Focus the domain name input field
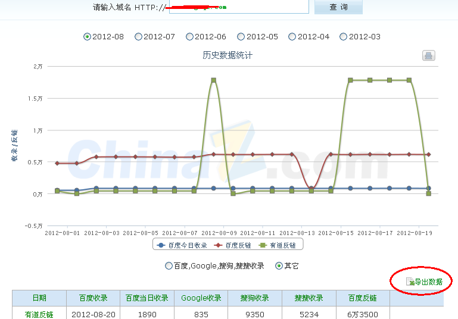The width and height of the screenshot is (458, 319). [238, 7]
